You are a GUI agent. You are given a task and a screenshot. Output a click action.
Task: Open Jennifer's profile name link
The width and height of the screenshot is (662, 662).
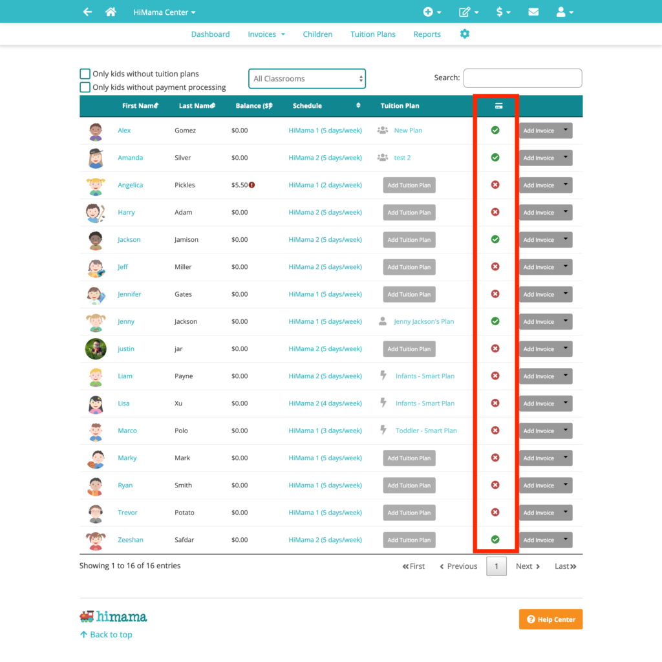tap(129, 294)
